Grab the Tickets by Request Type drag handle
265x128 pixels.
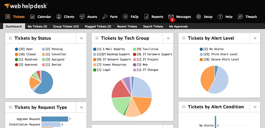pos(10,107)
